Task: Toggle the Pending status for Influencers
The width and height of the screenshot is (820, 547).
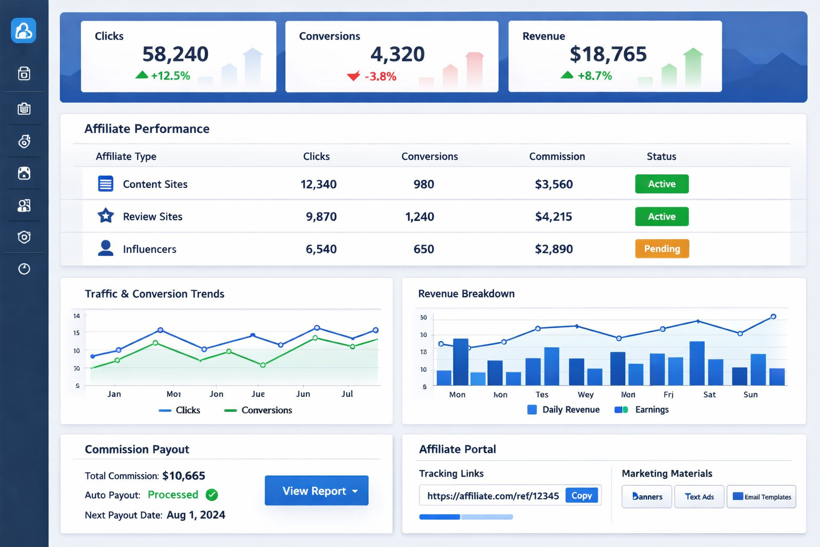Action: point(661,248)
